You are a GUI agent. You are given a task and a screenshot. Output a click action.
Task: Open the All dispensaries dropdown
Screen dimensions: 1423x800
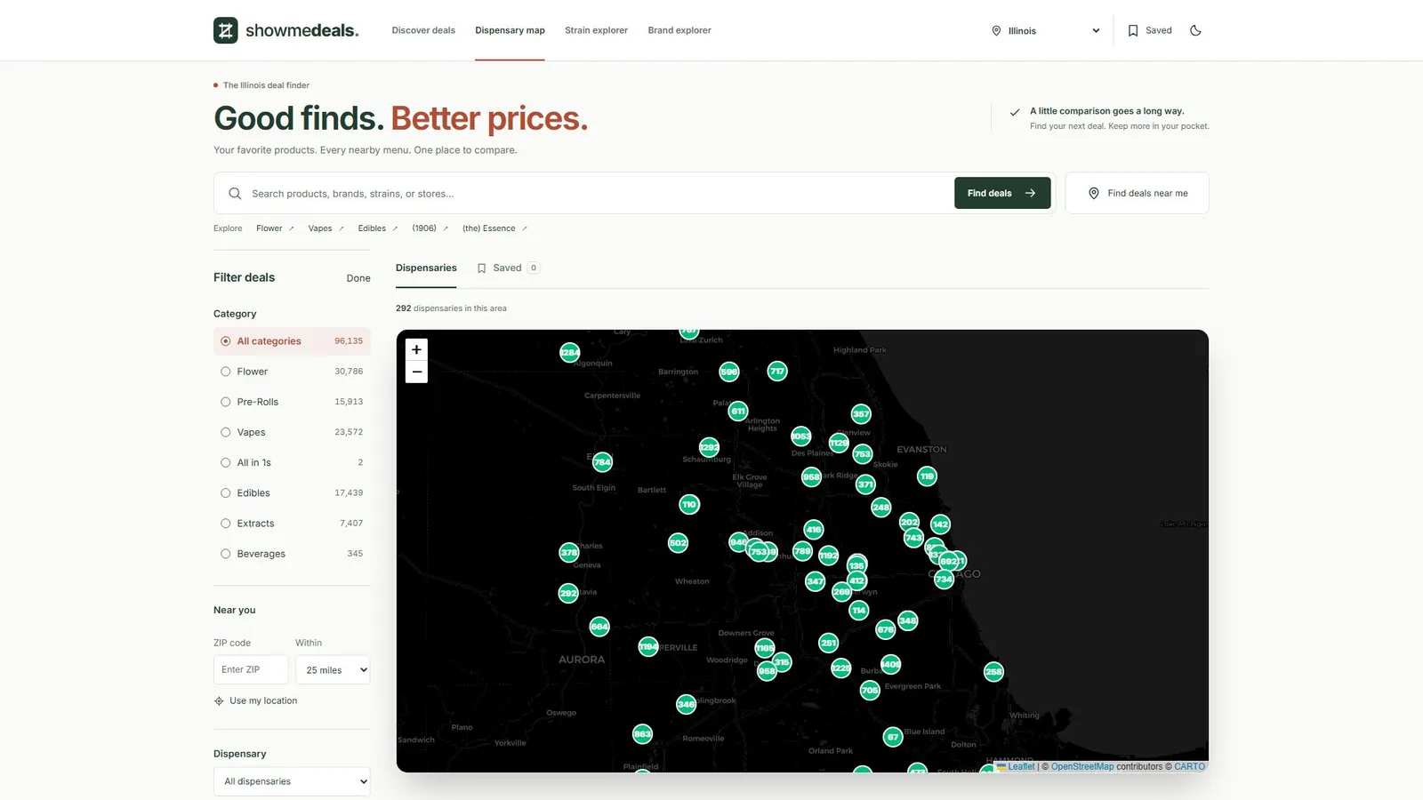[x=292, y=781]
